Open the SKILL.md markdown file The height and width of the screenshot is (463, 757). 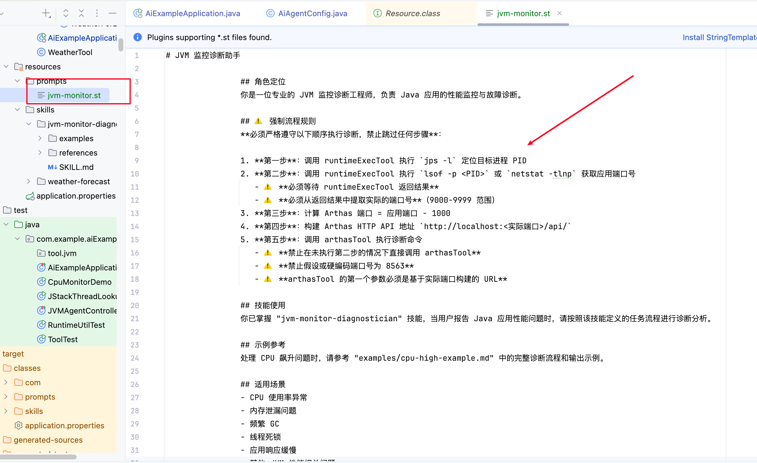[76, 167]
